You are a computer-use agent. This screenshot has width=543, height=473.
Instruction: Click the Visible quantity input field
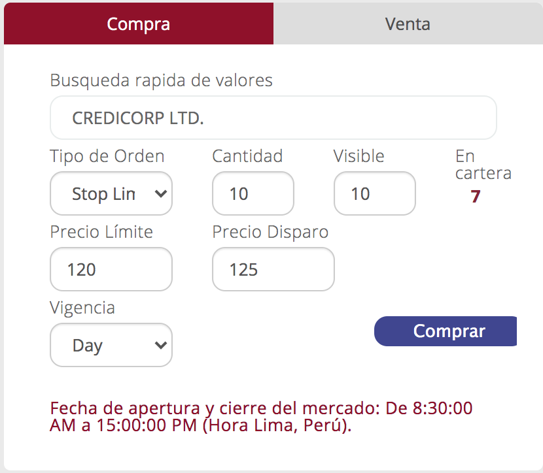tap(375, 193)
